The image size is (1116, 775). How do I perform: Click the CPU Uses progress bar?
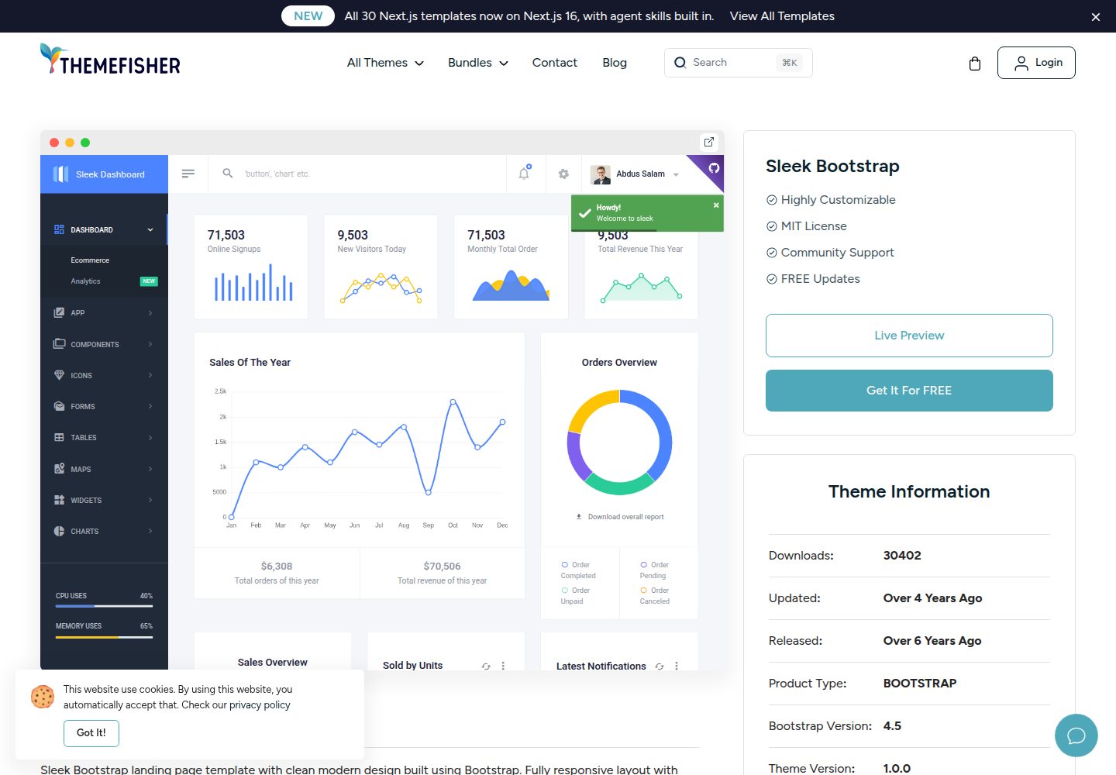(104, 606)
